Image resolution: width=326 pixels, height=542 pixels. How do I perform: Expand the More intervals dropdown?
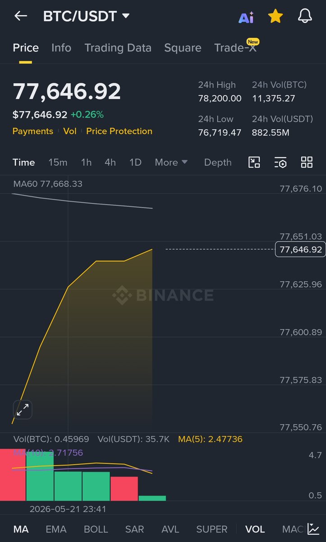[x=171, y=162]
